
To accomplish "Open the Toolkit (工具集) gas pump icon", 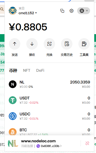I will coord(84,44).
